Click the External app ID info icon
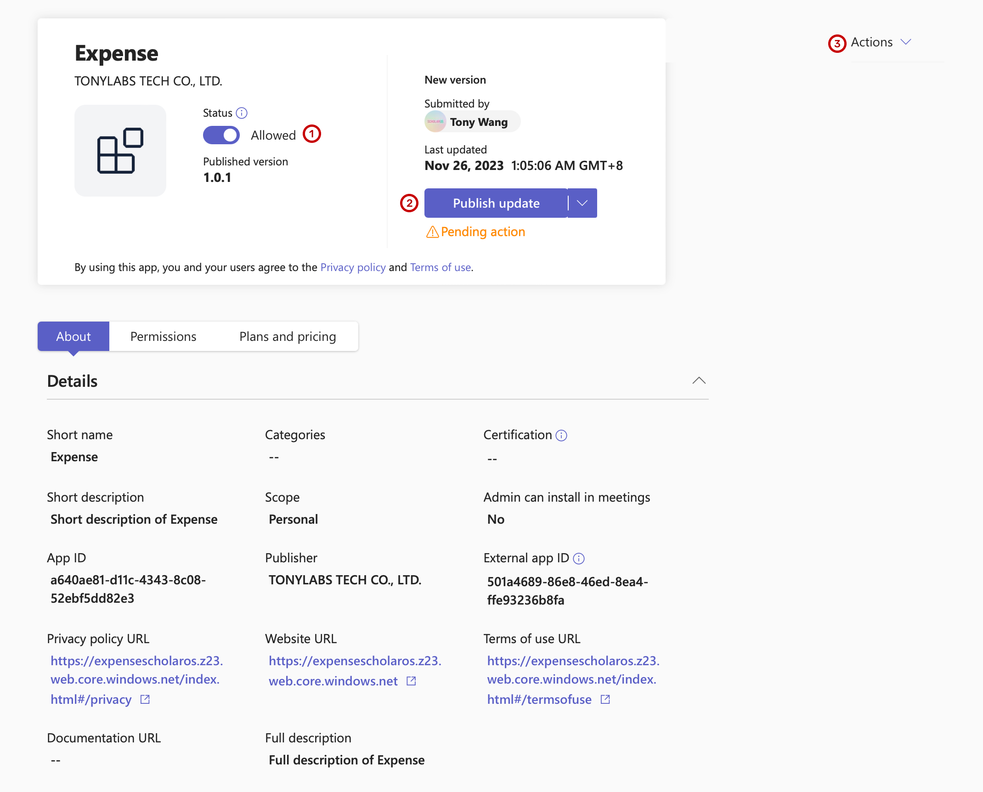983x792 pixels. coord(579,559)
